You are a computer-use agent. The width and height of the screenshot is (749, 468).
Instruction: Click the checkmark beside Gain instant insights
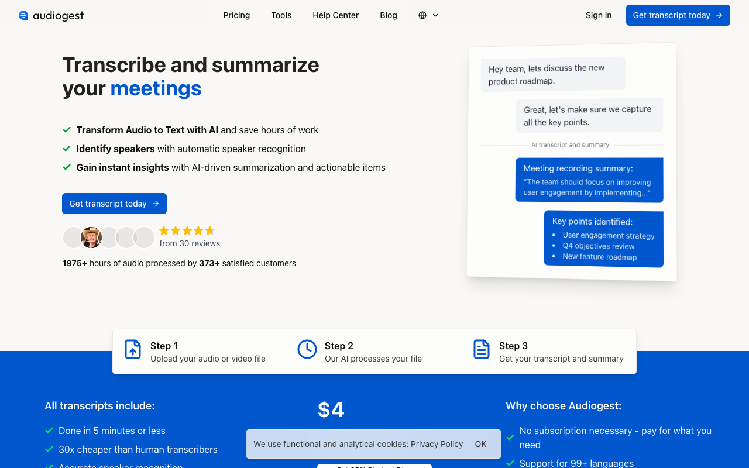(x=67, y=167)
